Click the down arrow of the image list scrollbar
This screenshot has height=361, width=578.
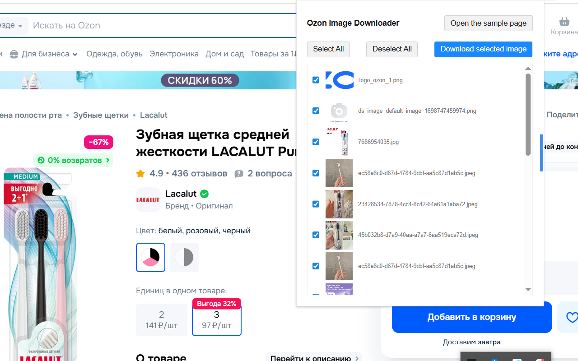(x=528, y=289)
